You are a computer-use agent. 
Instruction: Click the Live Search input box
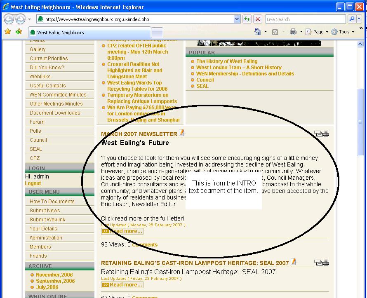[x=306, y=19]
